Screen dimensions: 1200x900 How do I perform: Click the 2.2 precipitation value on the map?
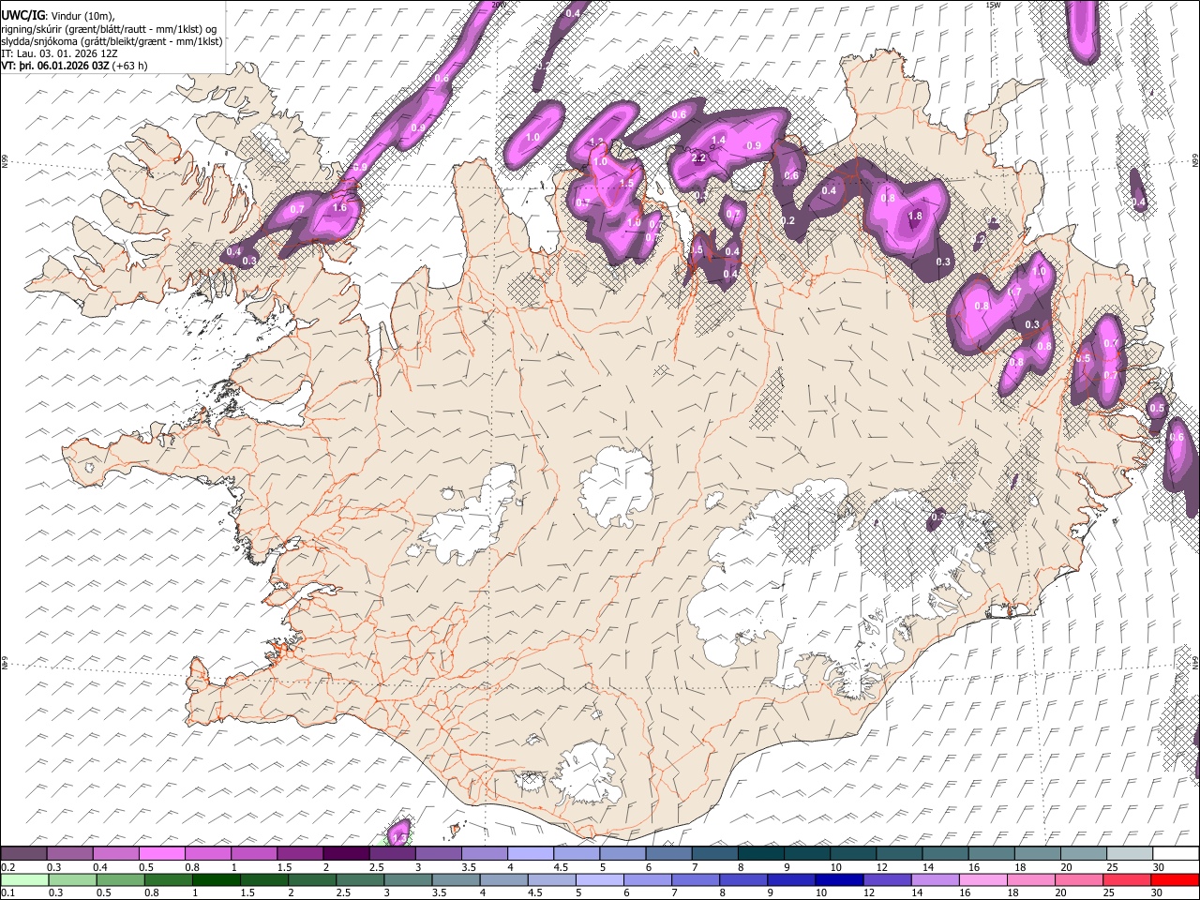698,158
